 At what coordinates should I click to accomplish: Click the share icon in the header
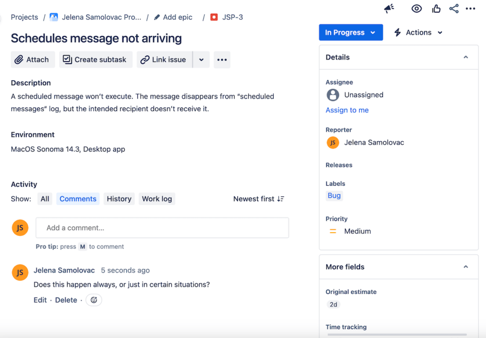454,8
